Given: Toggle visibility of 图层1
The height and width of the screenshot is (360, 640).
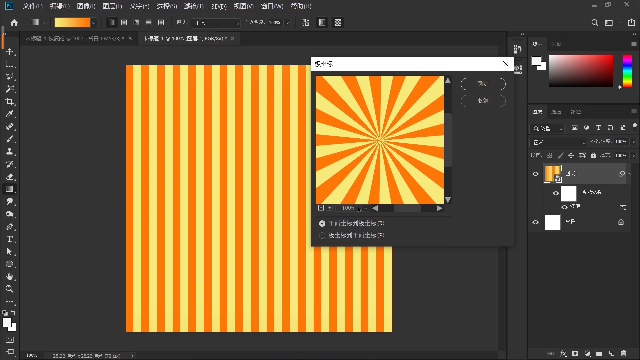Looking at the screenshot, I should pos(535,174).
